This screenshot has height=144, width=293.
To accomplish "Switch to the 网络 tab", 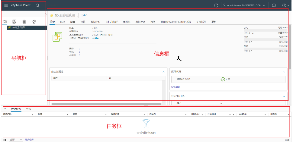I will tap(153, 22).
